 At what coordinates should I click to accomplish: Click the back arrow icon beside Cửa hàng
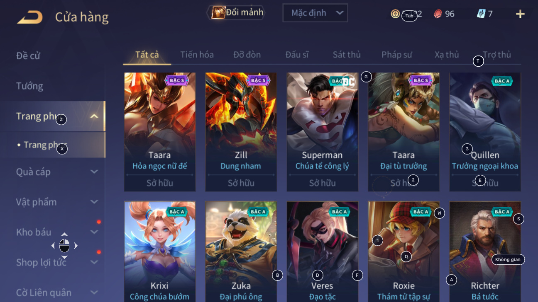(30, 17)
